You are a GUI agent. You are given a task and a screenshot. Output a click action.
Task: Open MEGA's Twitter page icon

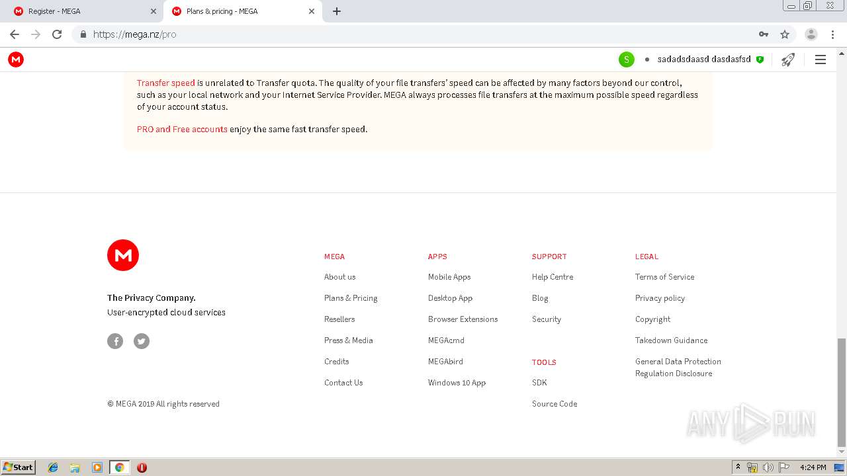(x=142, y=341)
